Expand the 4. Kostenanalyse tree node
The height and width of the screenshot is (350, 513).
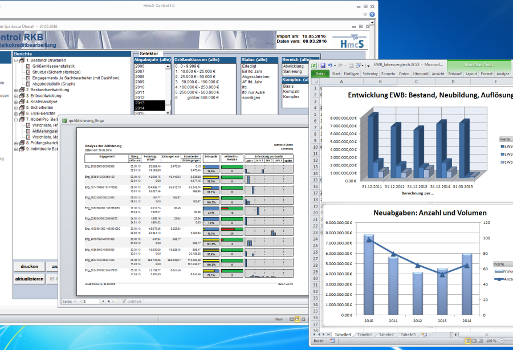click(x=15, y=102)
